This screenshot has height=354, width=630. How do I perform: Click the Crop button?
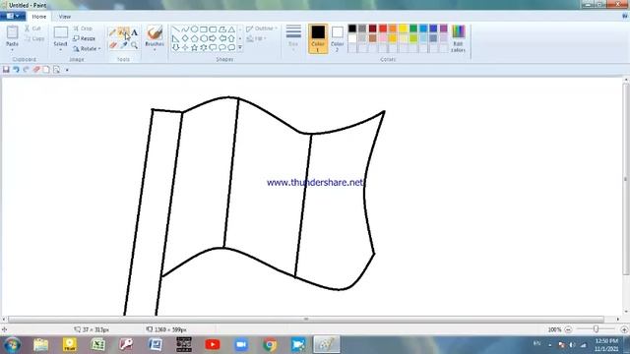click(x=83, y=29)
